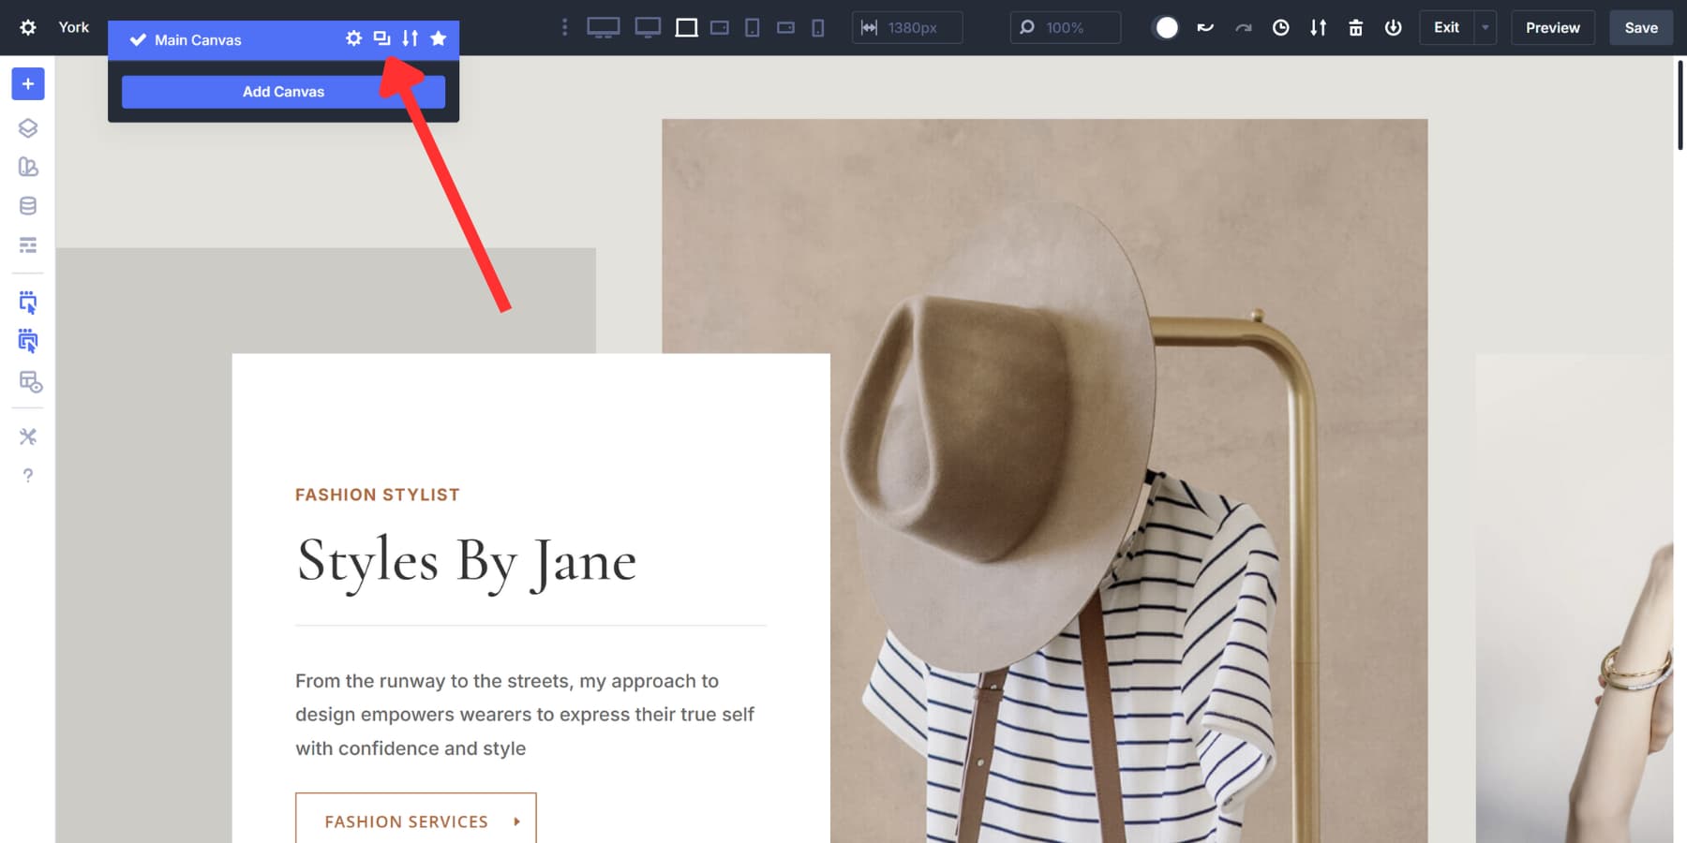Click the wrench tools icon in the sidebar

(28, 436)
